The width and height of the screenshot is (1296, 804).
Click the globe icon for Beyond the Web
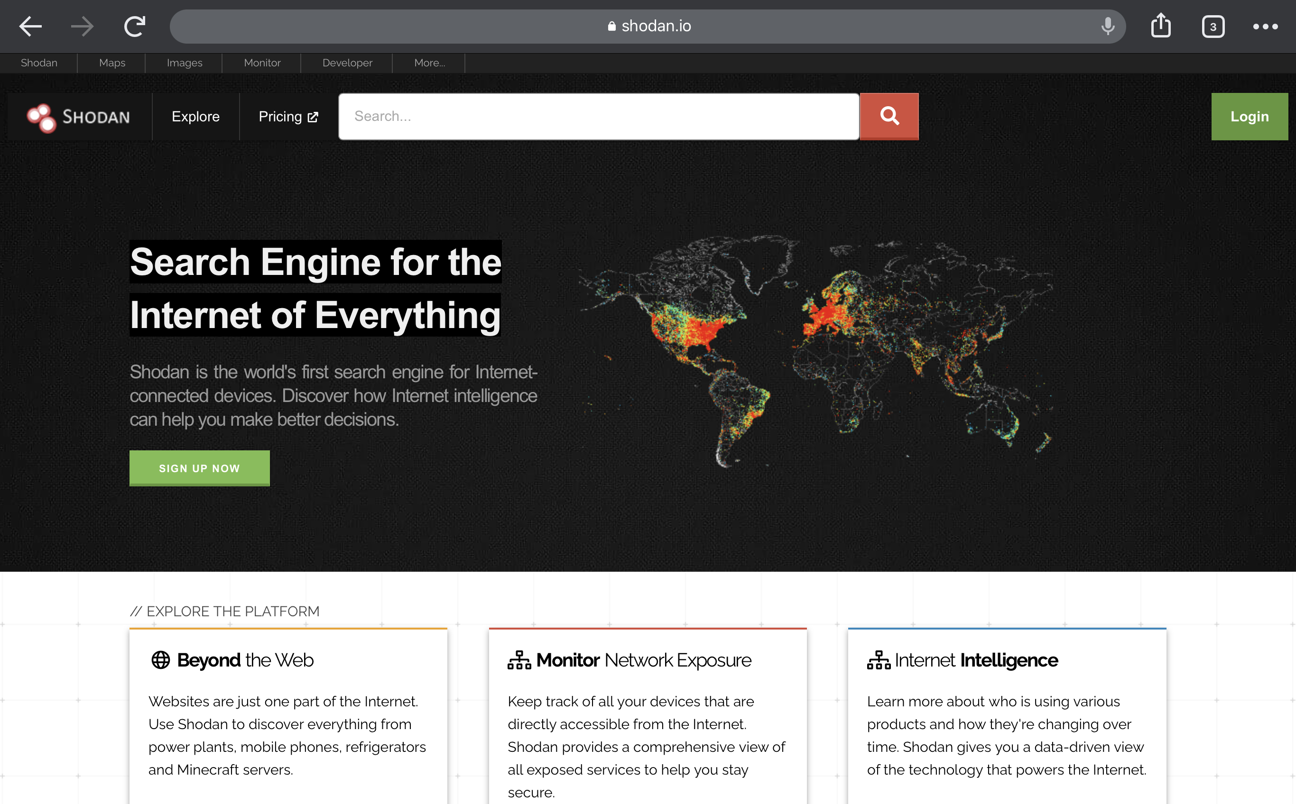tap(161, 660)
